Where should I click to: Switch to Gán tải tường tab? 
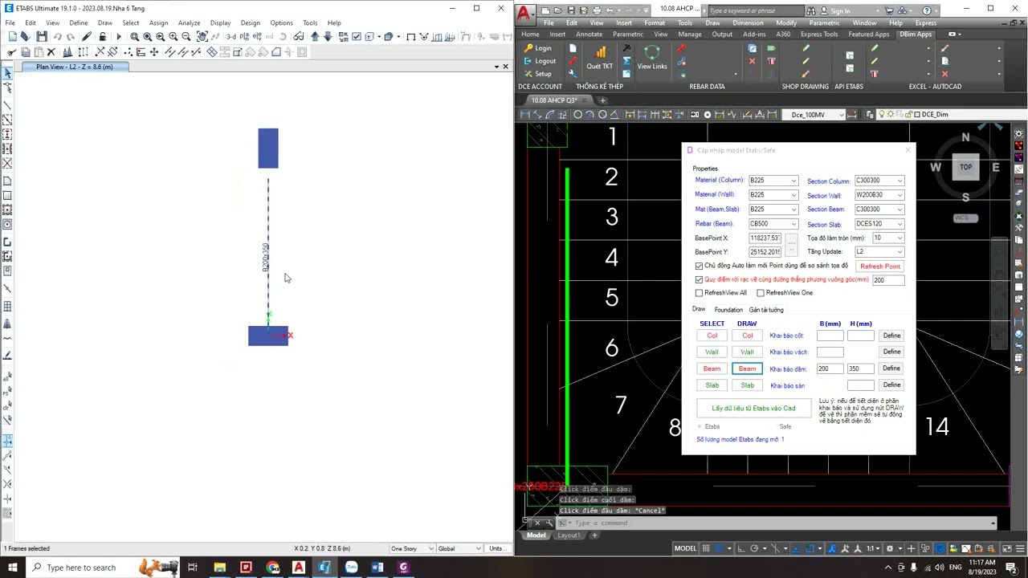(766, 310)
